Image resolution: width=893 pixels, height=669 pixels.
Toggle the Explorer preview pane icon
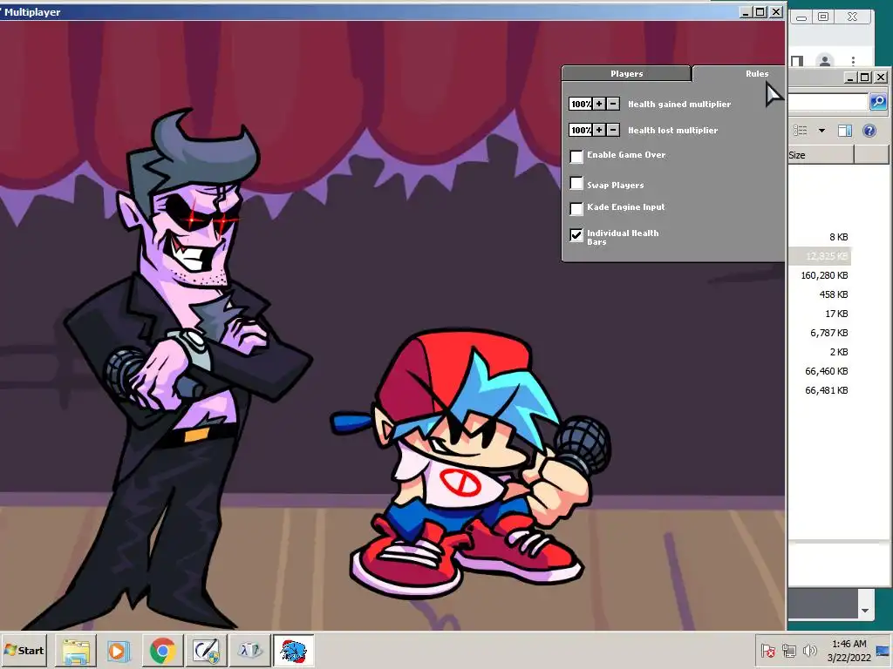844,131
